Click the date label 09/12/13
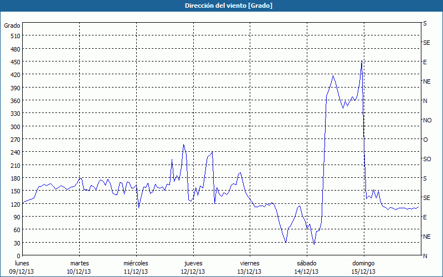 (23, 271)
